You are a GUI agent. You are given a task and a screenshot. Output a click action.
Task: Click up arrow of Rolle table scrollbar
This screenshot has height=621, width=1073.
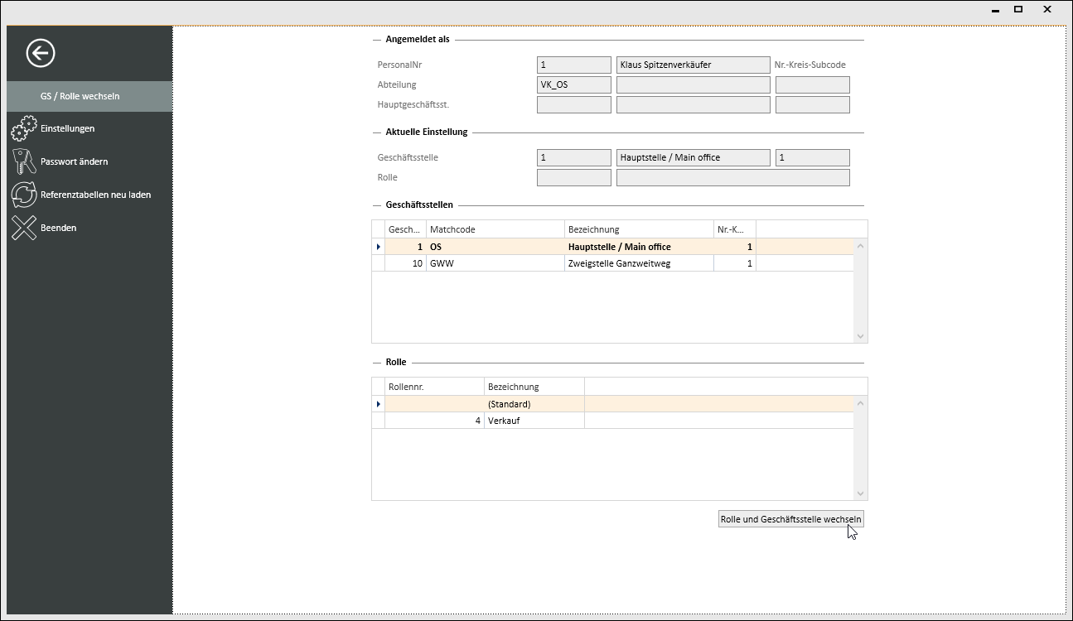(x=860, y=403)
